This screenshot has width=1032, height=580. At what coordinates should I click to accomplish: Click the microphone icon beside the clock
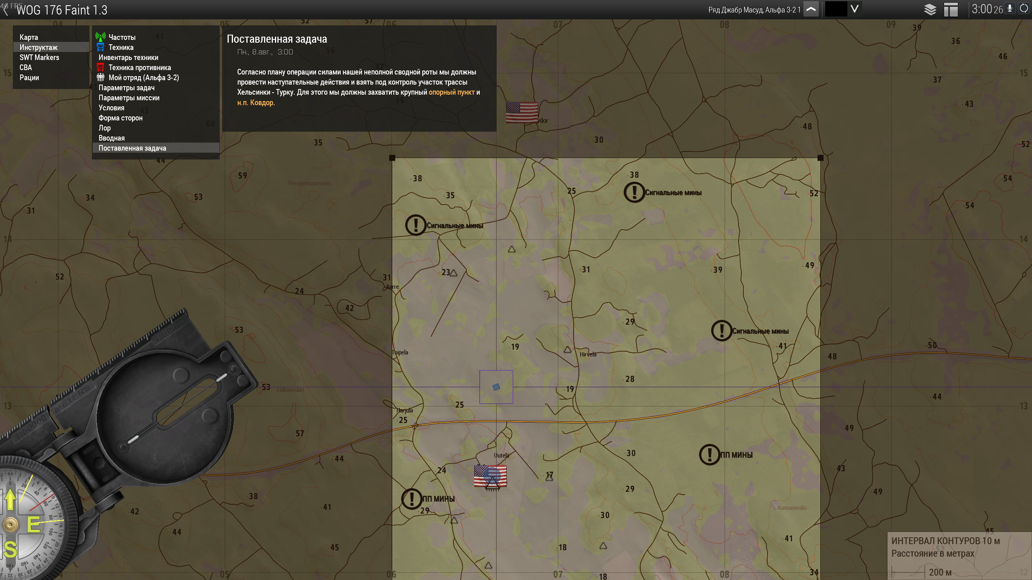[x=1010, y=8]
